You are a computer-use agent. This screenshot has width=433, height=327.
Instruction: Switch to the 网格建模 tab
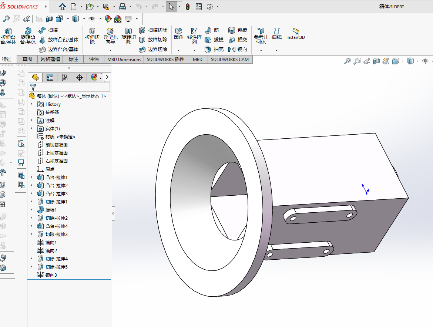50,59
